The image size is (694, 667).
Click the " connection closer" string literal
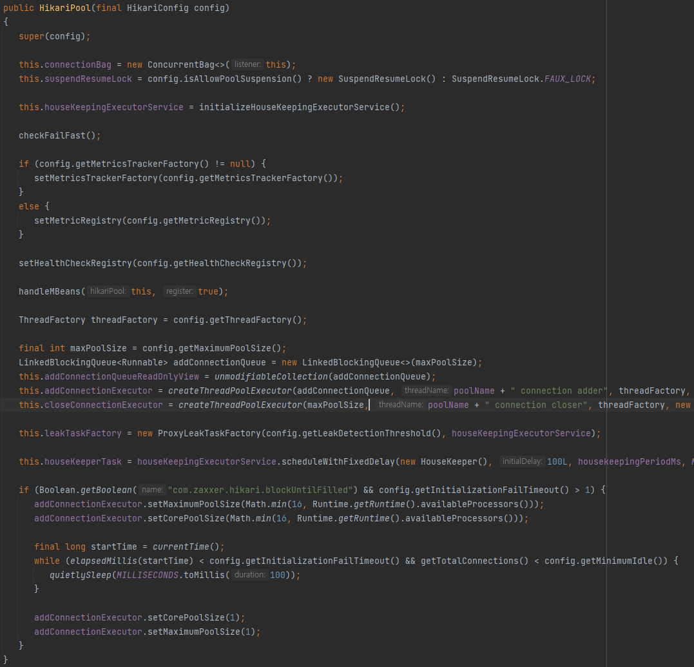[536, 405]
